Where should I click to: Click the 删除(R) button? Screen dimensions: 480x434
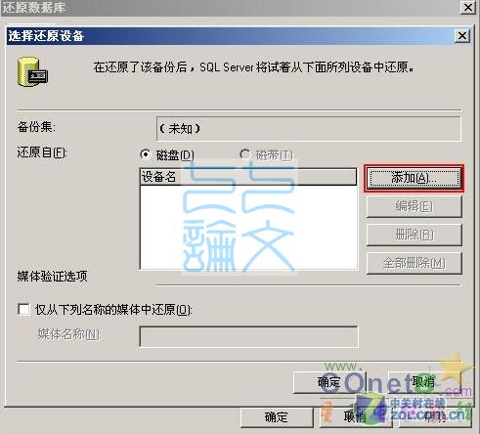[415, 235]
